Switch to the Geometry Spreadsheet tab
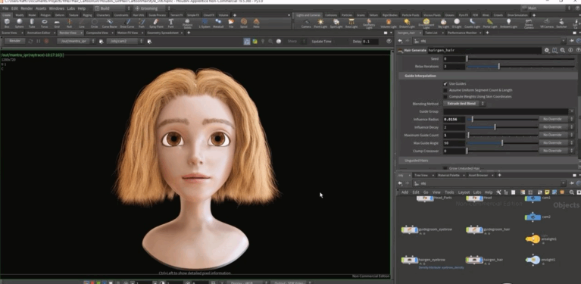 162,33
